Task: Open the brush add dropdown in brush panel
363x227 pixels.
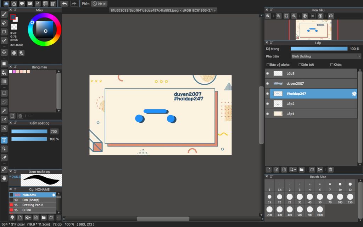Action: [x=28, y=217]
